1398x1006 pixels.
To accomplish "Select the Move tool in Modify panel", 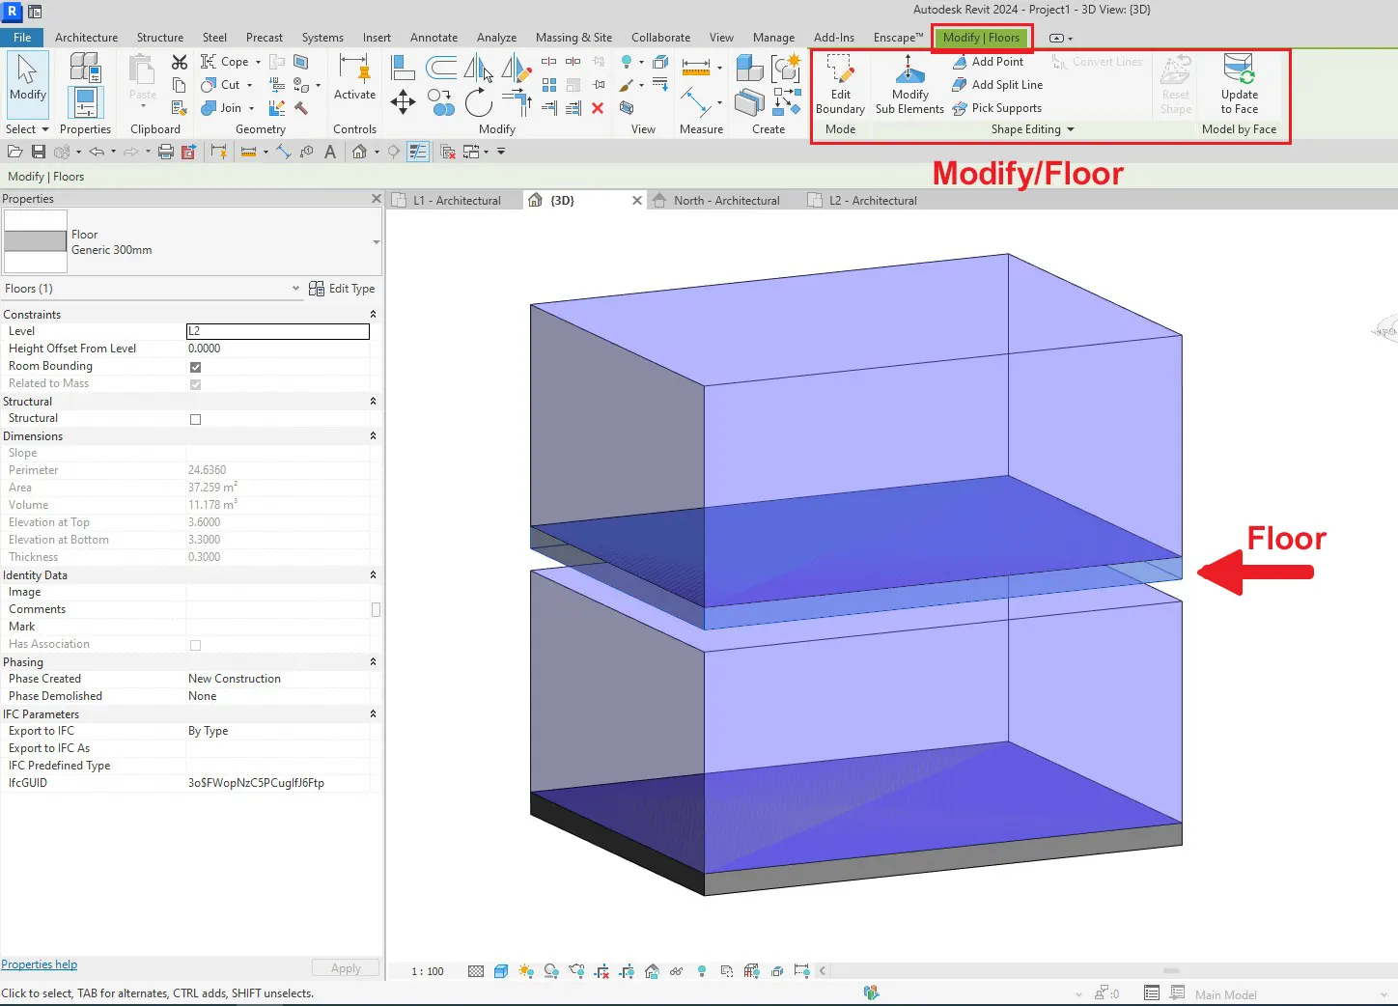I will [x=403, y=101].
